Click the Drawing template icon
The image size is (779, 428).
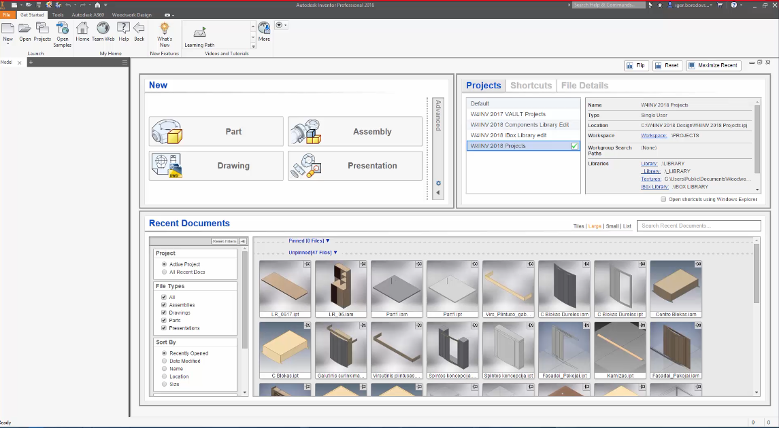click(167, 166)
